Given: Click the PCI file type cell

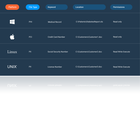Looking at the screenshot, I should click(30, 37).
